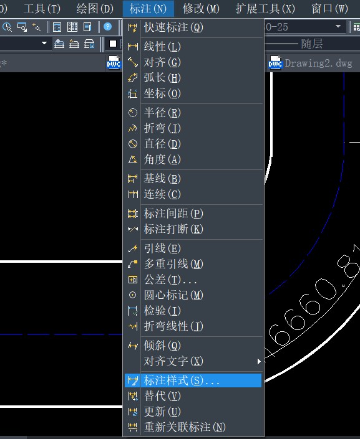Click the calculator toolbar icon

pyautogui.click(x=57, y=27)
